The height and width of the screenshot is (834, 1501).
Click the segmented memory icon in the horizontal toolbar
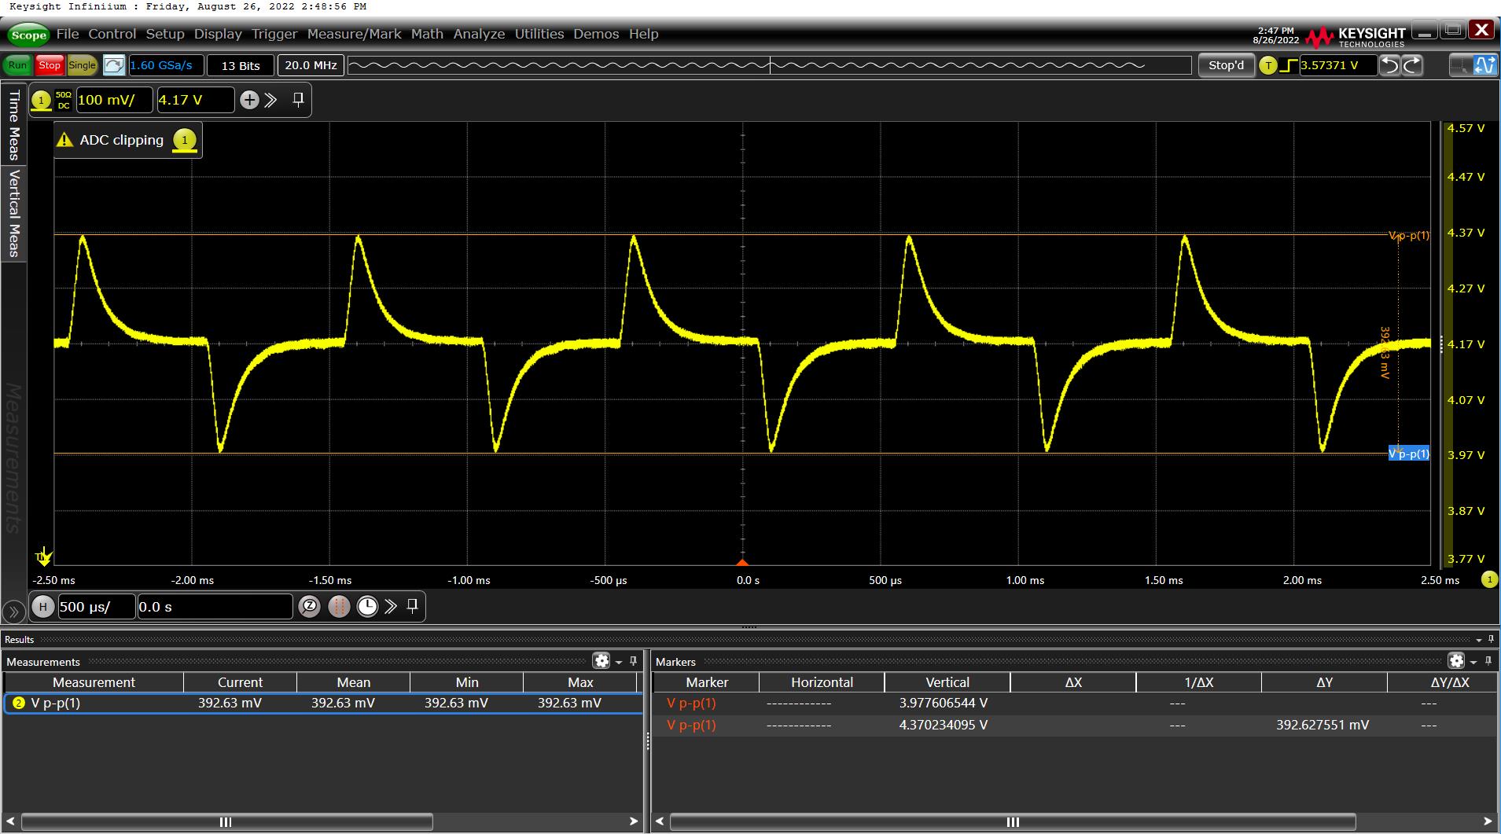(x=339, y=607)
